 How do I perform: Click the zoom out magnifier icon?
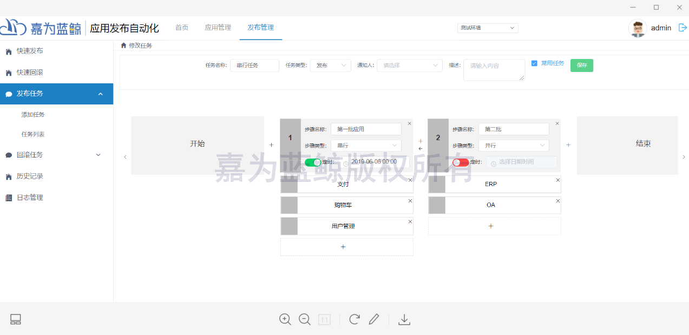[305, 319]
